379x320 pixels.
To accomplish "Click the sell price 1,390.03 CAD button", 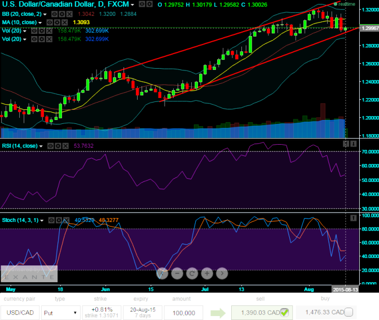I will pos(262,313).
